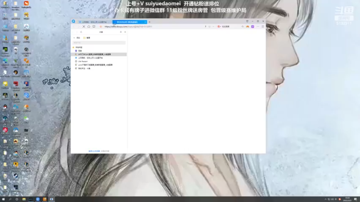Click the shield skin icon in title bar
The image size is (360, 202).
tap(247, 21)
